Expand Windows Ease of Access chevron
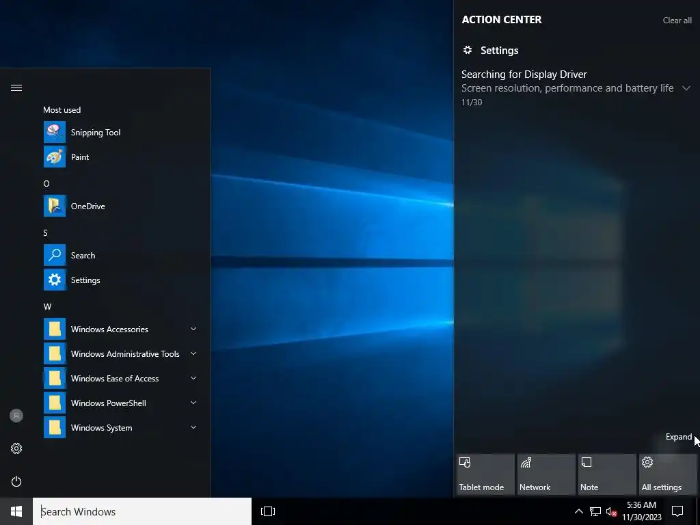Screen dimensions: 700x525 click(193, 378)
